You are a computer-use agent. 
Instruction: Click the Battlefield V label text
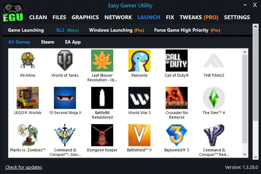tap(139, 150)
